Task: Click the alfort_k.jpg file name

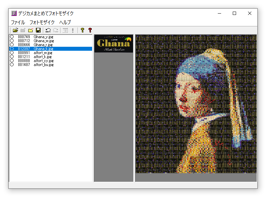Action: (43, 57)
